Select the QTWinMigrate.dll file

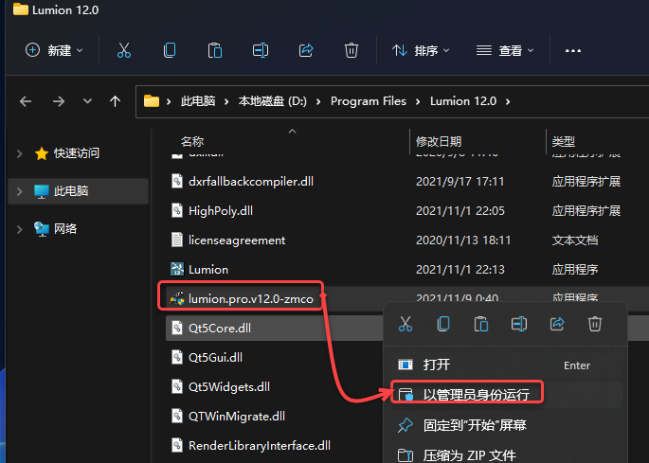click(x=237, y=417)
